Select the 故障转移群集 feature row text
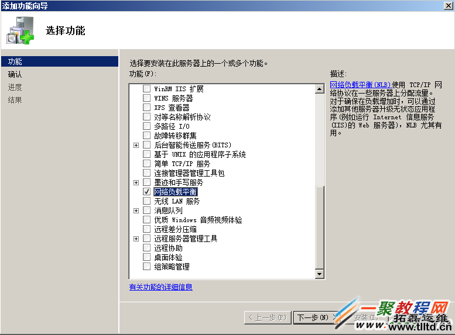Image resolution: width=455 pixels, height=335 pixels. 175,136
